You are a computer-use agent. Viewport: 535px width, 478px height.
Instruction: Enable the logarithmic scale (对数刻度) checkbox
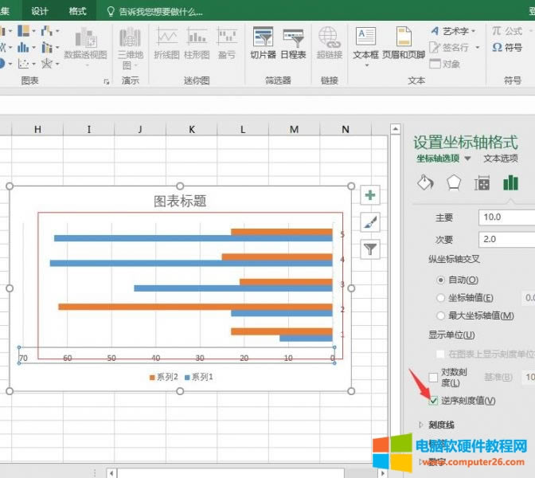[x=434, y=377]
